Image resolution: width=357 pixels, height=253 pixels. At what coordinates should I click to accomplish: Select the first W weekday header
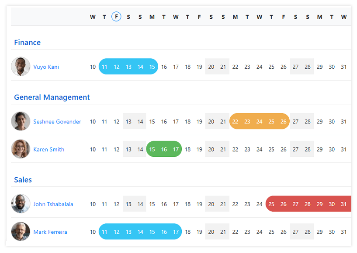[x=93, y=16]
